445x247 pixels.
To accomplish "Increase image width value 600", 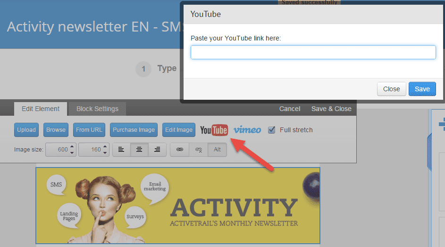I will click(x=72, y=147).
